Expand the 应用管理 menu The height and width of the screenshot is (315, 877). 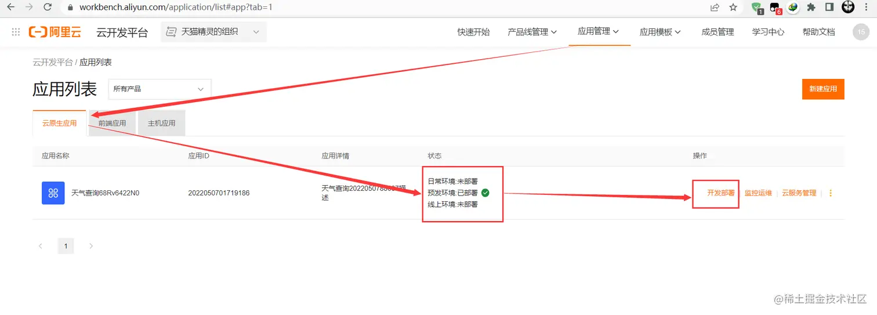pos(598,31)
